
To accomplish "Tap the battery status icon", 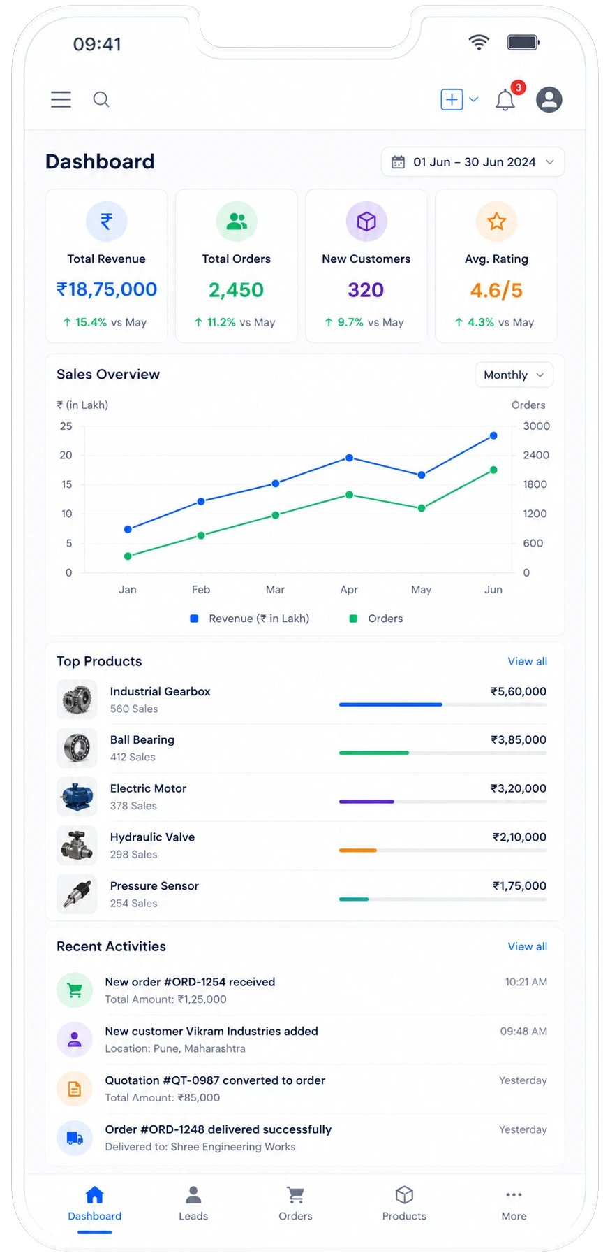I will 523,43.
